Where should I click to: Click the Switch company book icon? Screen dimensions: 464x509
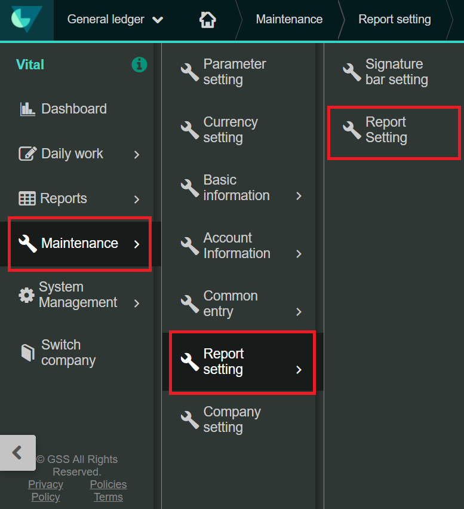[27, 352]
